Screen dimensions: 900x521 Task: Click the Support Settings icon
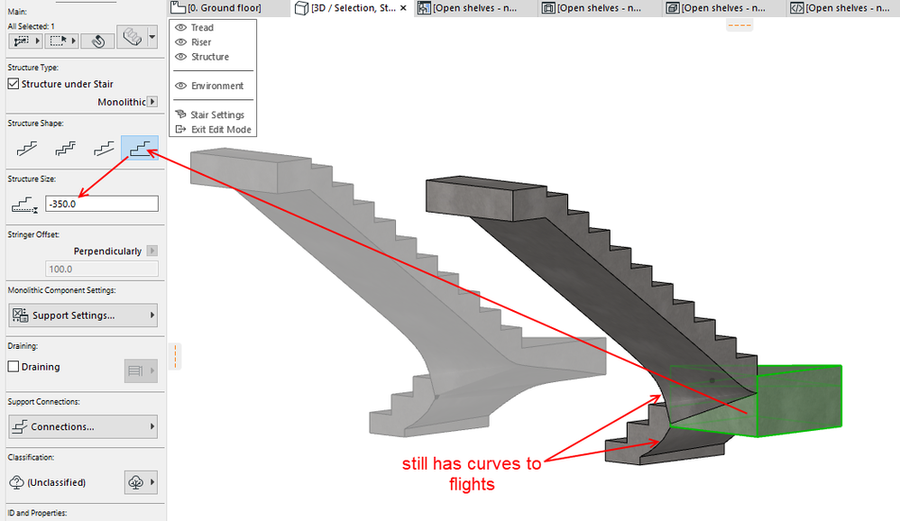[x=20, y=315]
